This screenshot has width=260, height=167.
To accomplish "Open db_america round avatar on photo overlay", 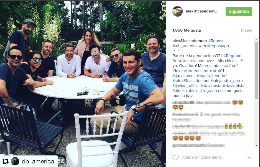I will [15, 161].
